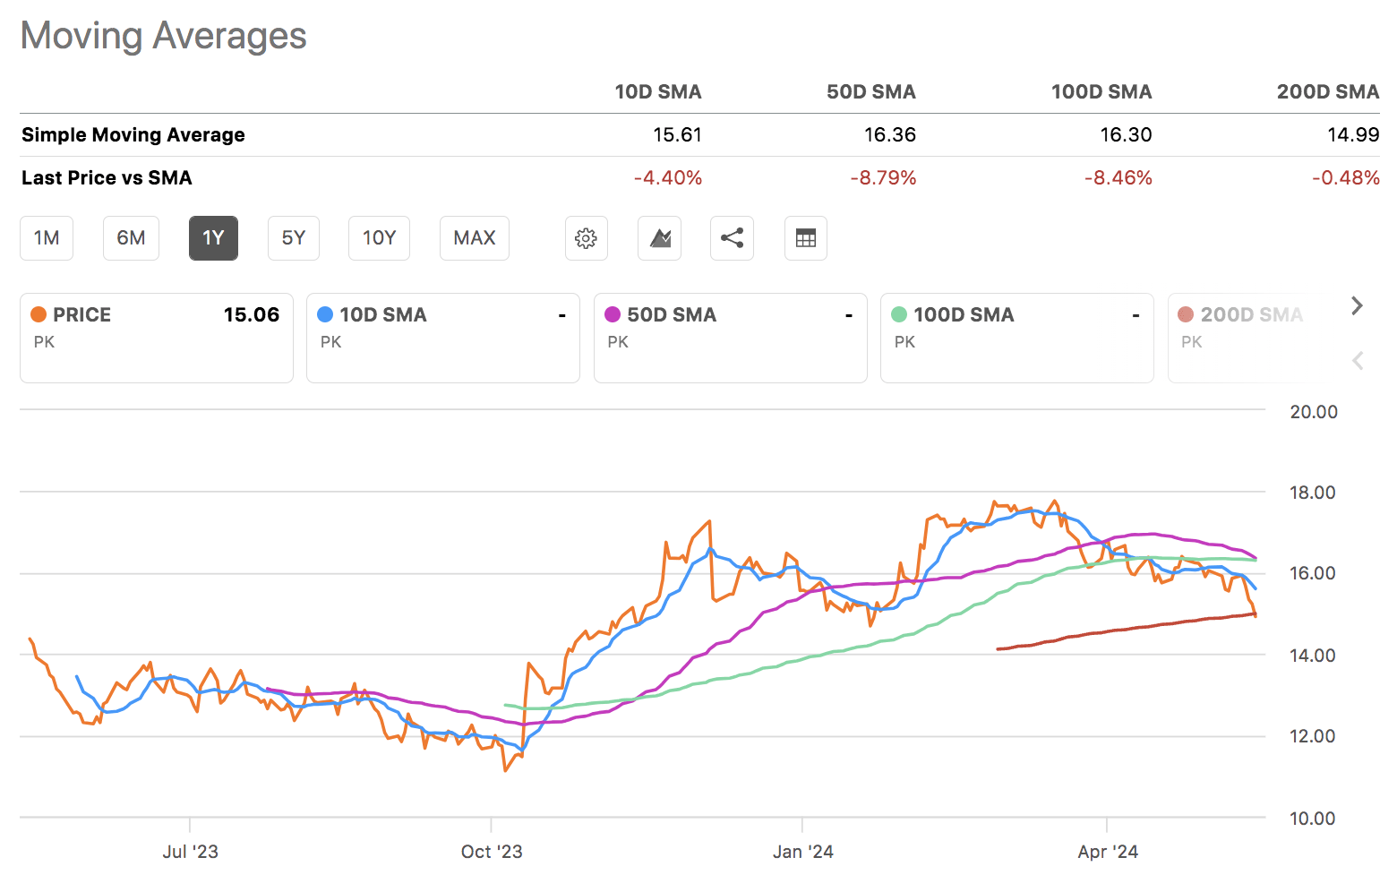Open the chart settings gear icon
This screenshot has height=892, width=1397.
586,238
